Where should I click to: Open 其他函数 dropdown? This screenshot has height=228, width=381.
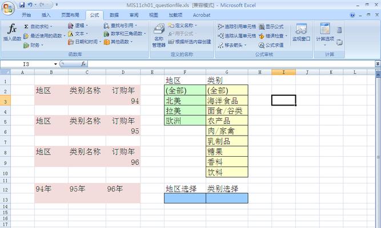[x=118, y=42]
